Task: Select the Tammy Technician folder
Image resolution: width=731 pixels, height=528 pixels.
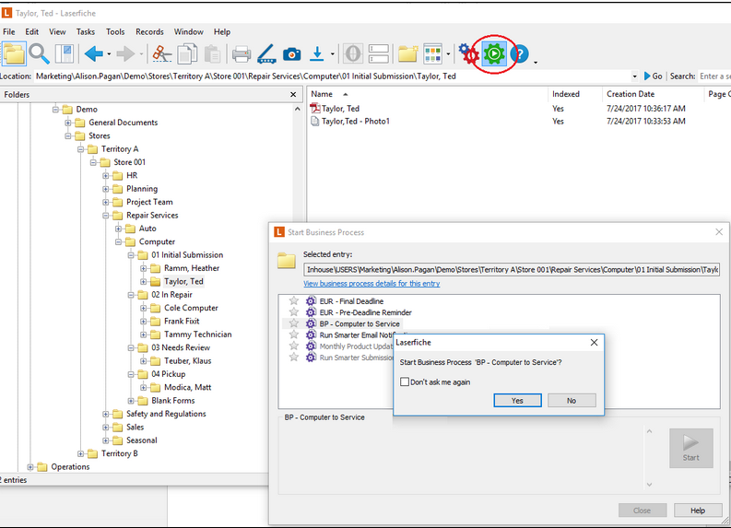Action: pos(197,334)
